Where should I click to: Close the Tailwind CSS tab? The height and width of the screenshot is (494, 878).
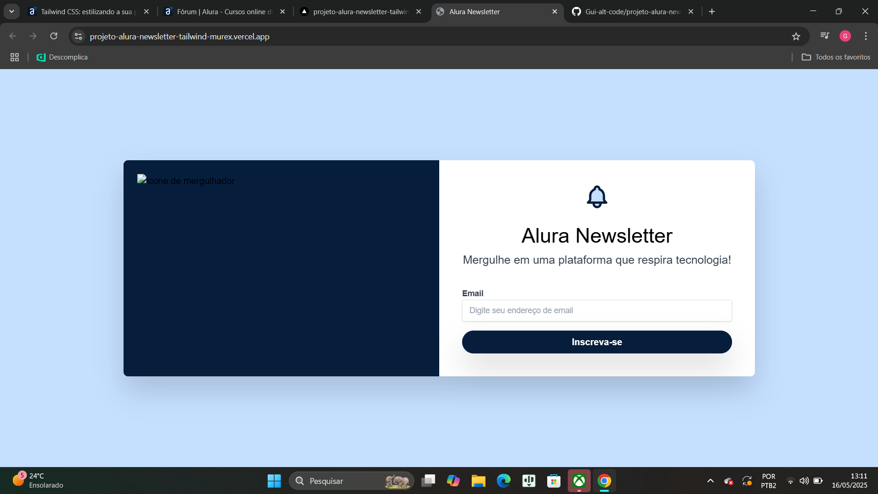[146, 12]
